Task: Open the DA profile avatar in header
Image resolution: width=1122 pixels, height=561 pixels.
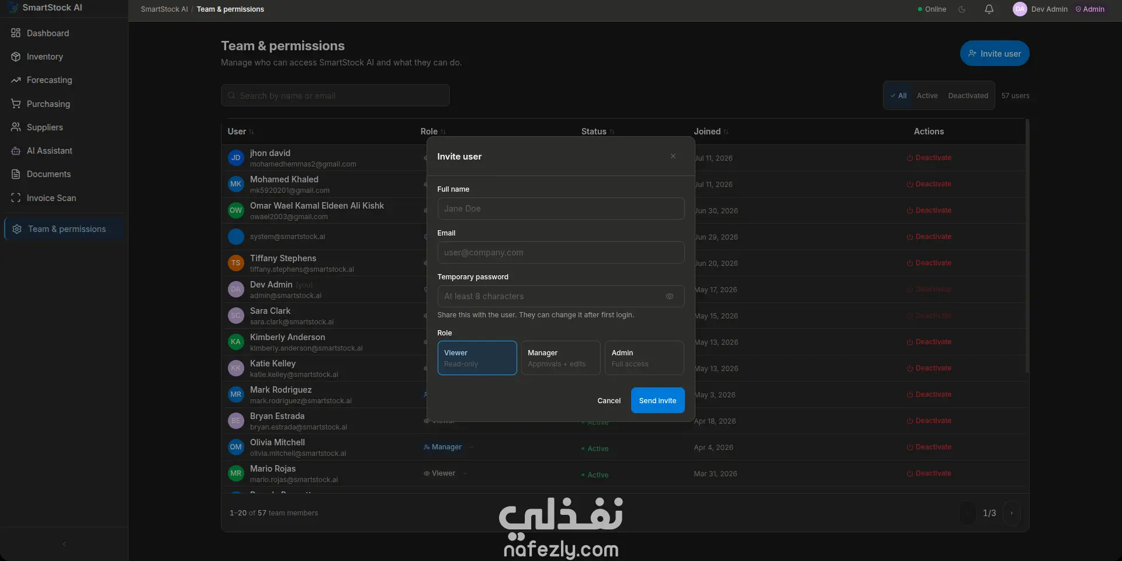Action: 1020,9
